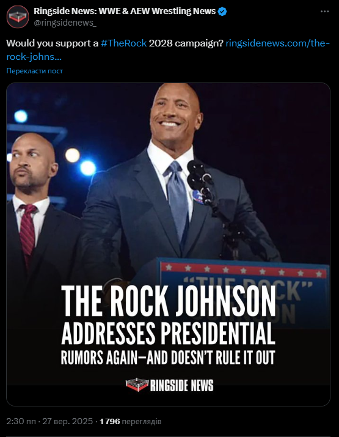Screen dimensions: 339x437
Task: Open the three-dot more options menu
Action: [x=324, y=12]
